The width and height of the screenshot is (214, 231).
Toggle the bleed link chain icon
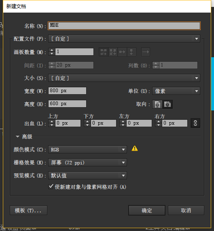click(x=195, y=123)
